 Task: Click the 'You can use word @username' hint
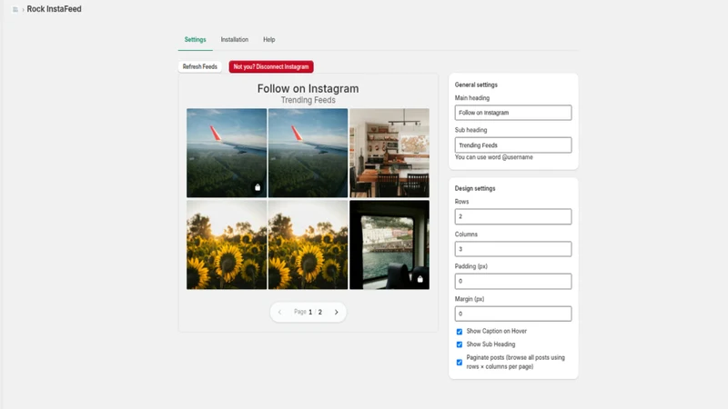pyautogui.click(x=494, y=157)
